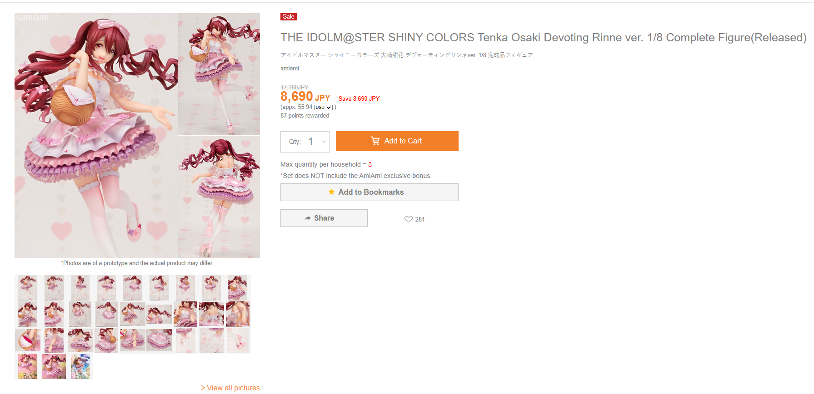Click the share arrow icon
Image resolution: width=814 pixels, height=394 pixels.
[x=308, y=218]
